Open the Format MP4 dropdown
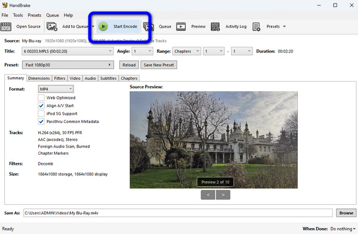358x234 pixels. point(56,89)
